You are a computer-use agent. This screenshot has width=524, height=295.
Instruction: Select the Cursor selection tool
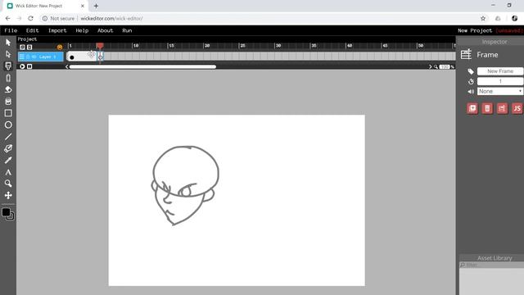pos(8,43)
